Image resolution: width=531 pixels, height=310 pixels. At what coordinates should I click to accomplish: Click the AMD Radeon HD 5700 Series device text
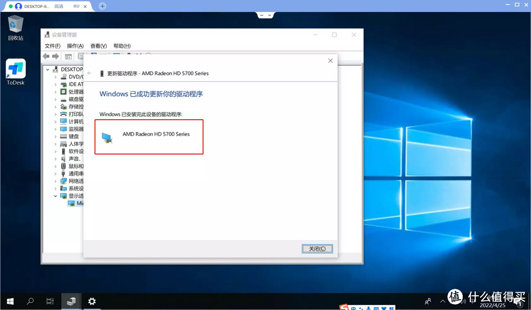tap(156, 134)
